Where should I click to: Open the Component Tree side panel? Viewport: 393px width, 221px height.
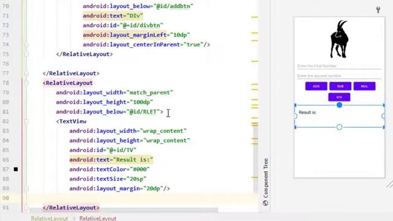[x=266, y=178]
